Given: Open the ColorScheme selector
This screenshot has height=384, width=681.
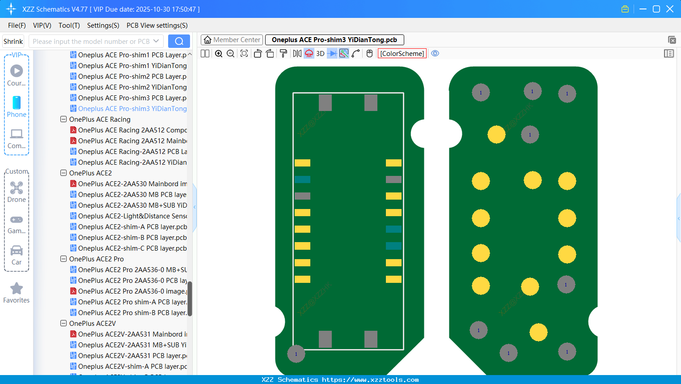Looking at the screenshot, I should 402,54.
